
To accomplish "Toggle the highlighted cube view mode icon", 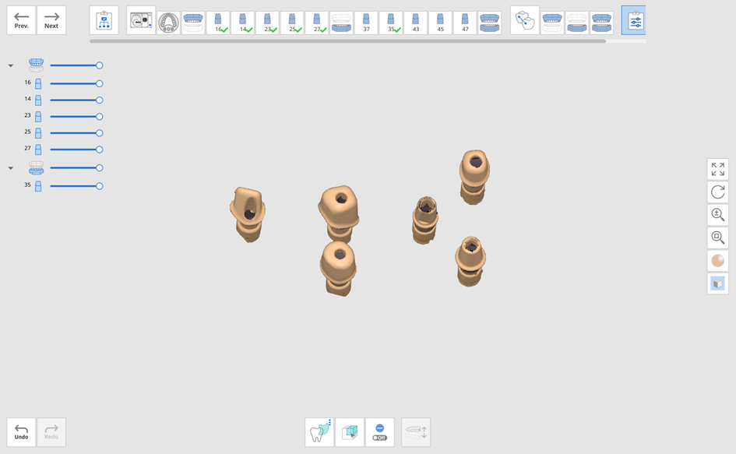I will [x=717, y=283].
